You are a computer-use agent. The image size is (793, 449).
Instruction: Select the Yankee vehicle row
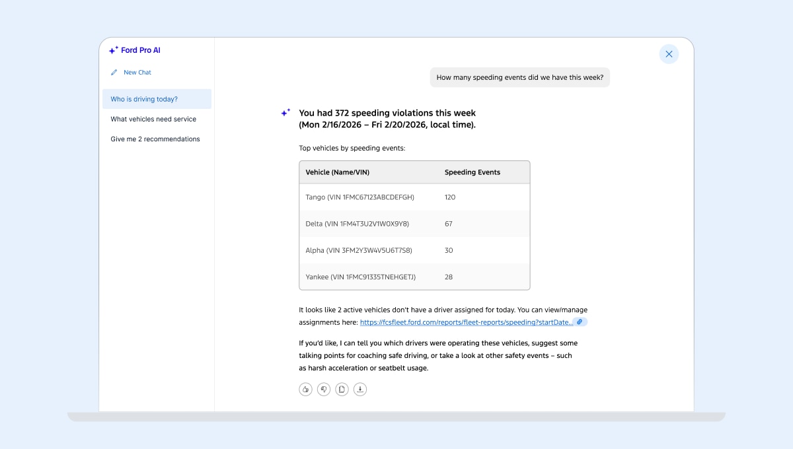414,277
